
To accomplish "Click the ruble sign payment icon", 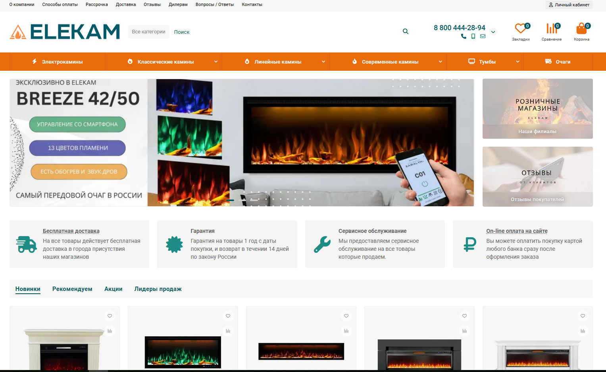I will [x=470, y=244].
